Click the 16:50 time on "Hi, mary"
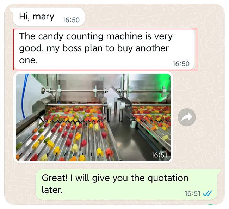229x209 pixels. [71, 20]
